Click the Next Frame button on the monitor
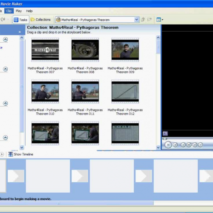The image size is (213, 213). 195,145
